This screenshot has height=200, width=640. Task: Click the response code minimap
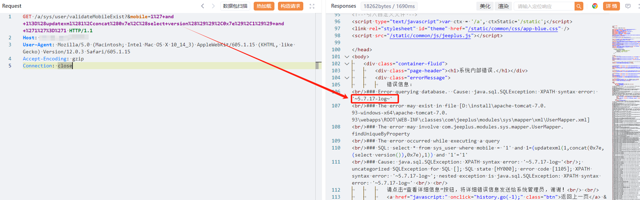coord(626,112)
